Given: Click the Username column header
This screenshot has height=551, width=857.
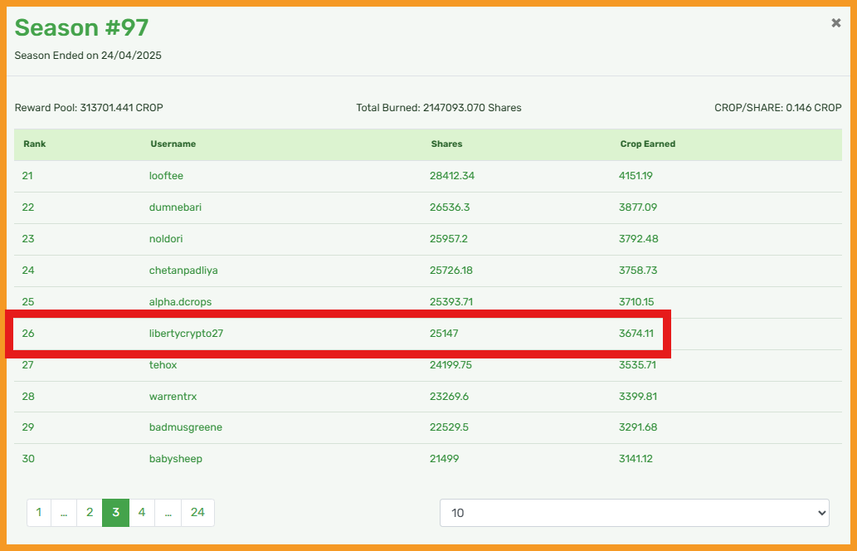Looking at the screenshot, I should point(173,144).
